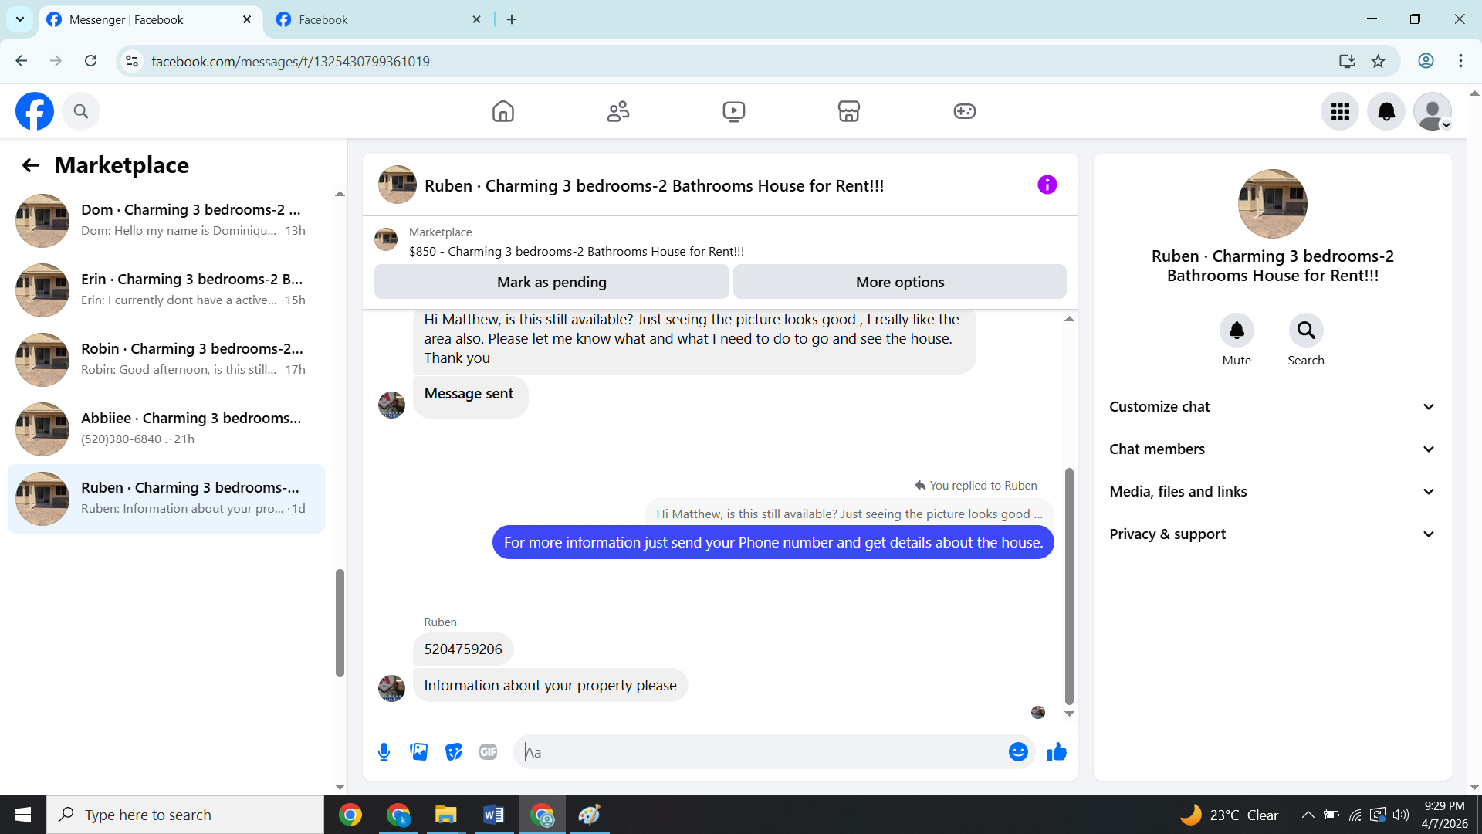
Task: Toggle the purple conversation information icon
Action: [x=1047, y=185]
